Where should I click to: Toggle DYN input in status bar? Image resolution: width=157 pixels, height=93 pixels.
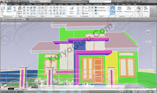(72, 92)
